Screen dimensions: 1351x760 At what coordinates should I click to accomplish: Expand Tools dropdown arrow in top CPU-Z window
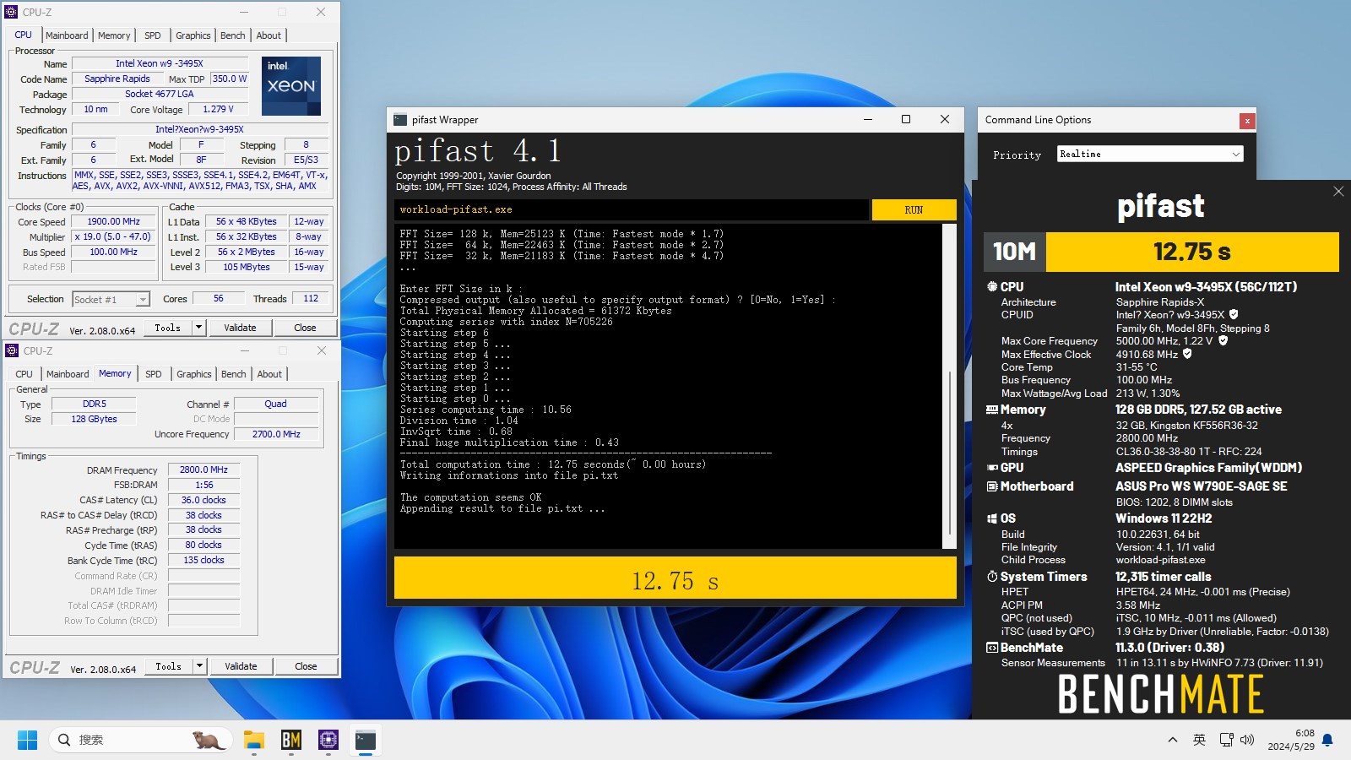[199, 328]
